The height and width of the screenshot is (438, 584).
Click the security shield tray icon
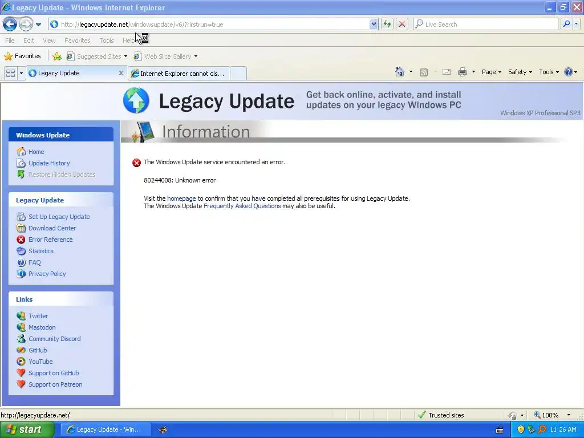click(x=521, y=429)
